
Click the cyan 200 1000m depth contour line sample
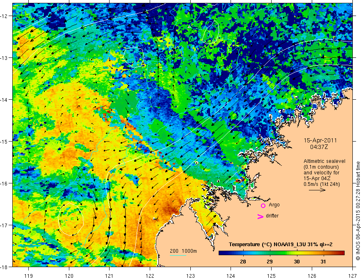tap(178, 255)
